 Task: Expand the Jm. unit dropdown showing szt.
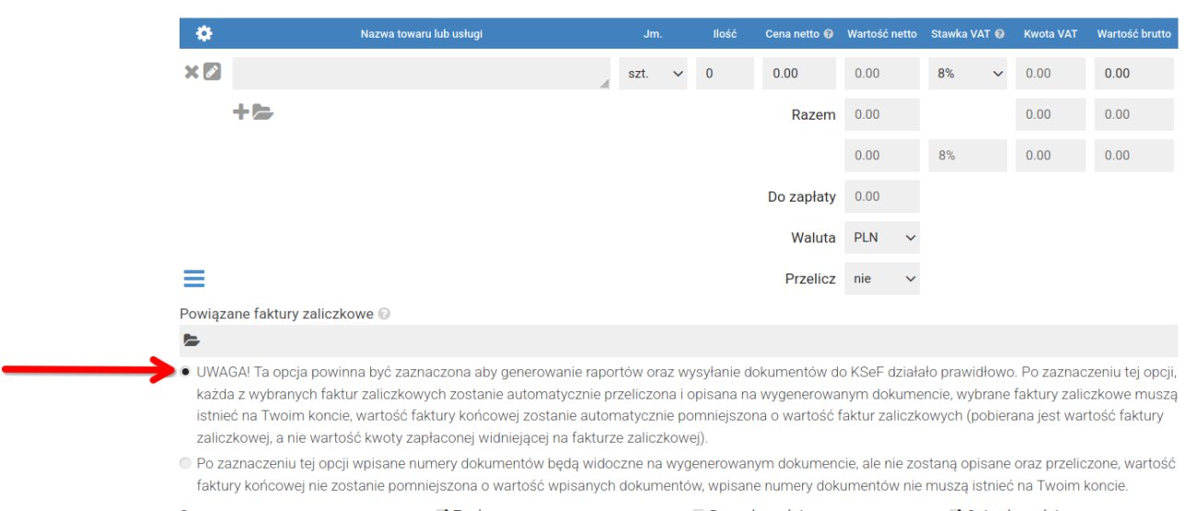653,74
